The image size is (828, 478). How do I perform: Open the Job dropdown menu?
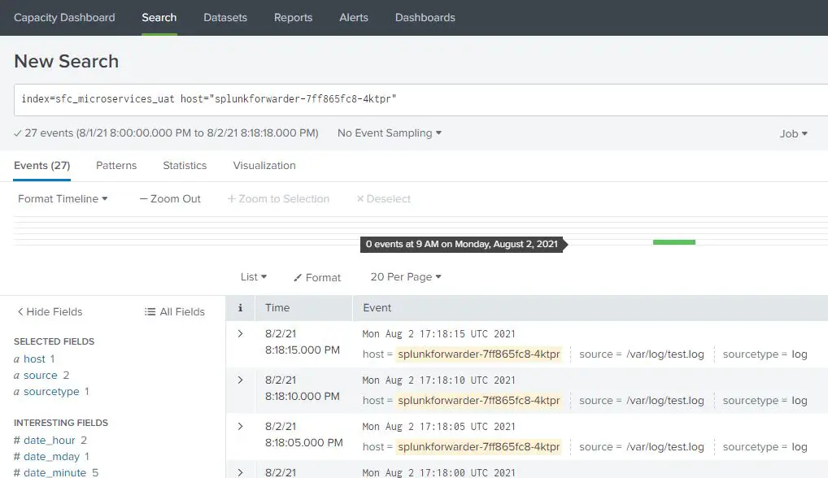[794, 133]
